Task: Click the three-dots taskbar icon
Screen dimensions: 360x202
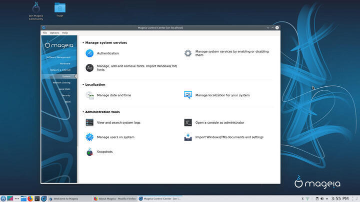Action: tap(17, 199)
